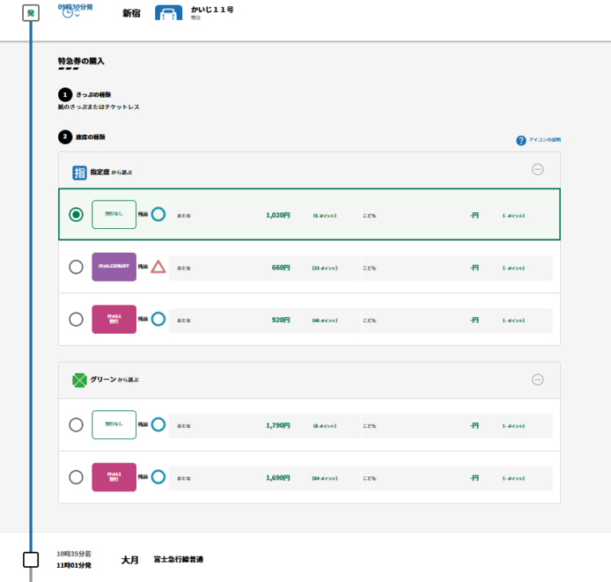The image size is (611, 582).
Task: Collapse the グリーン section with minus button
Action: [x=538, y=380]
